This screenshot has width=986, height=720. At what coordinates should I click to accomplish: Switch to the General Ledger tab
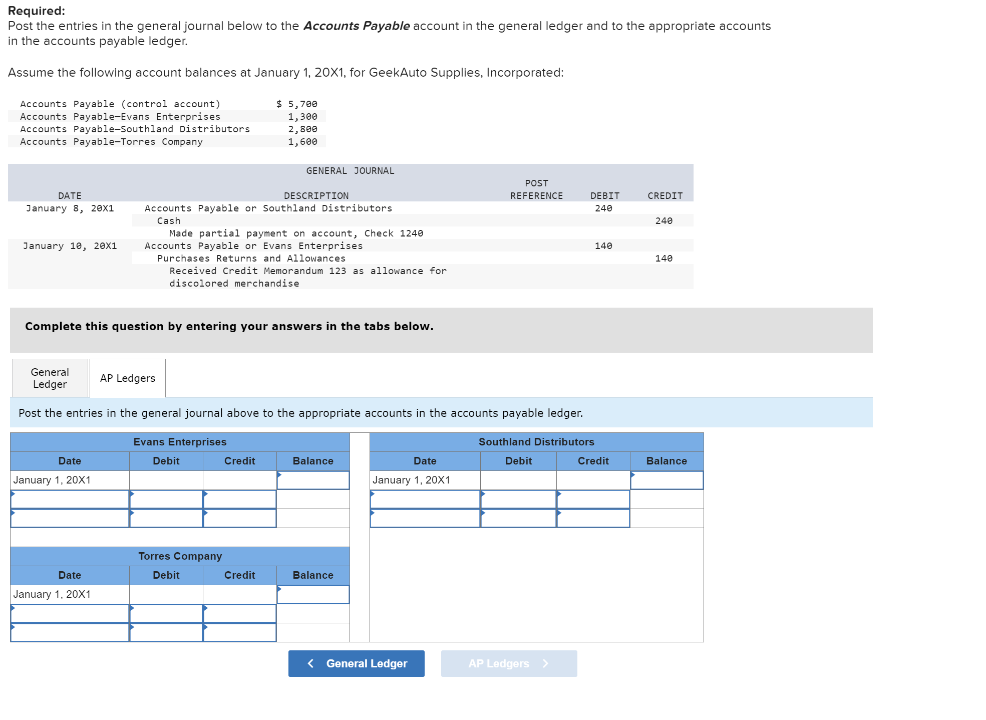49,377
